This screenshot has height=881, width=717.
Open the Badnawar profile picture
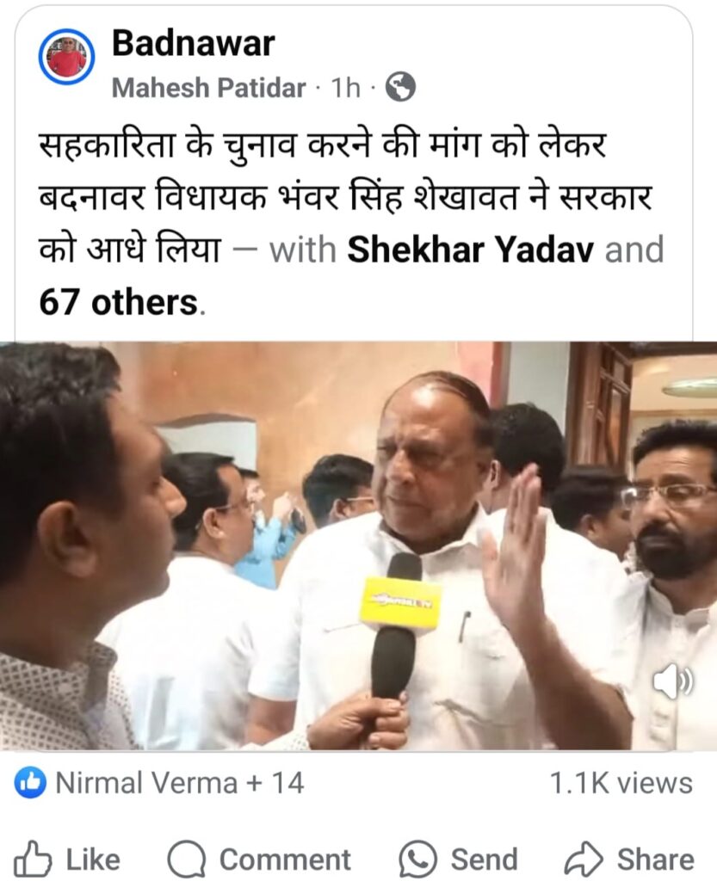coord(66,57)
